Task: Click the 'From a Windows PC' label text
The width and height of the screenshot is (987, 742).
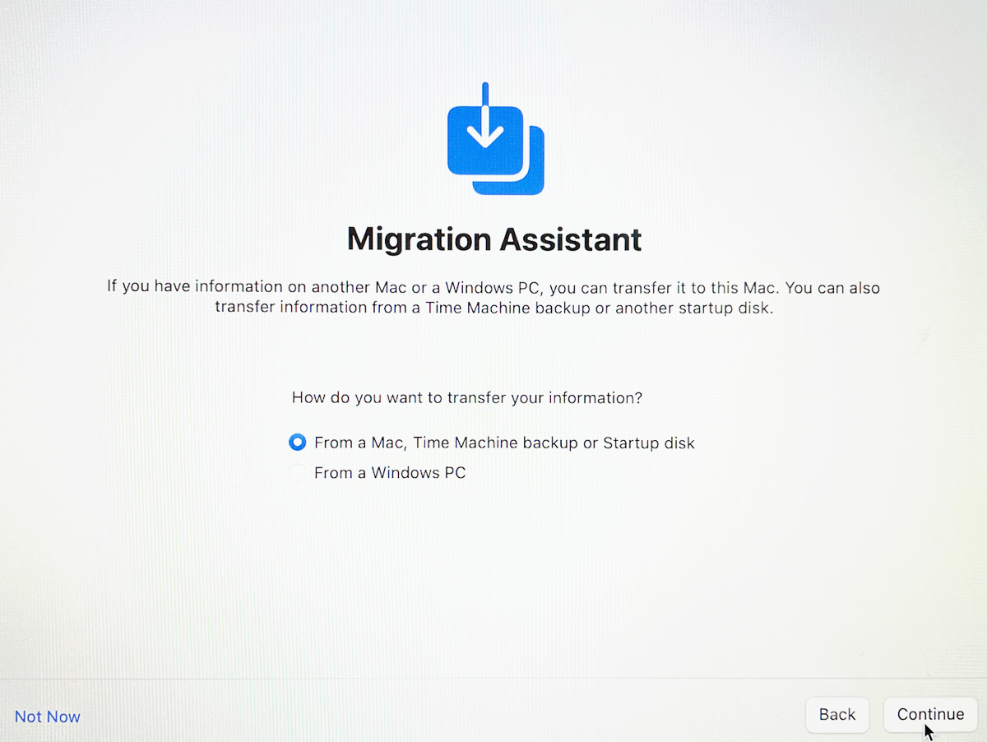Action: coord(390,473)
